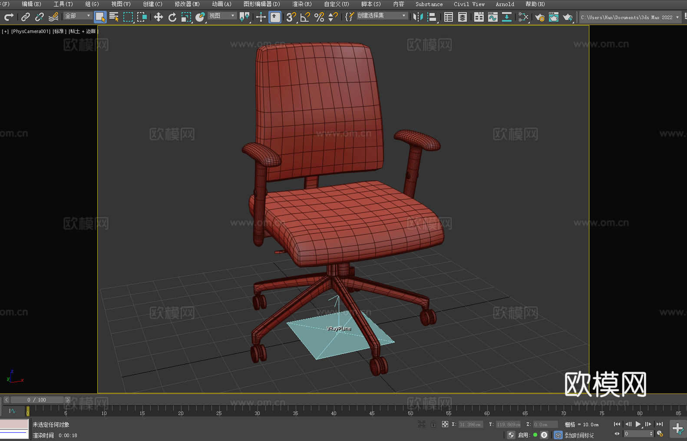Open Rendered Frame Window icon
This screenshot has width=687, height=441.
coord(554,17)
